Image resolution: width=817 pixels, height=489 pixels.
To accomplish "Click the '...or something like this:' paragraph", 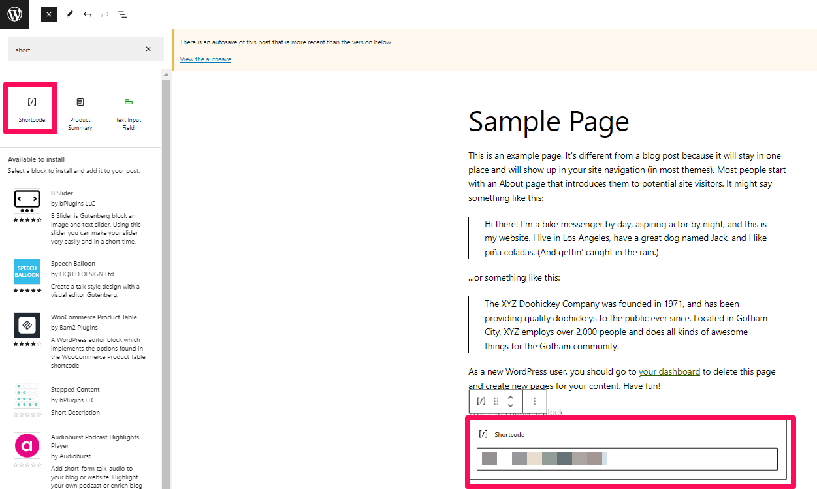I will (514, 277).
